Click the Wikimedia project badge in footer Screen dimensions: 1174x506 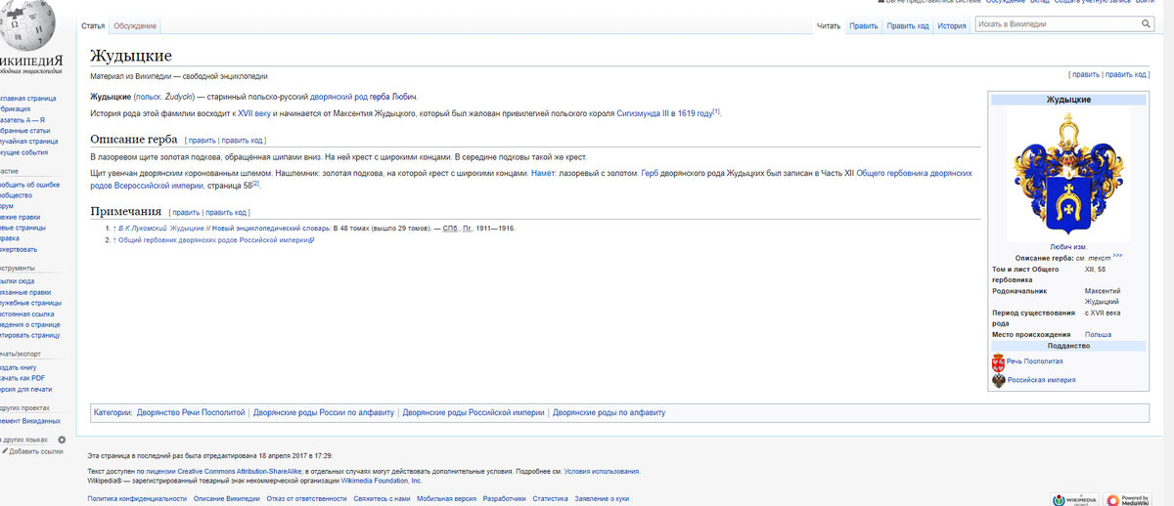(1074, 500)
